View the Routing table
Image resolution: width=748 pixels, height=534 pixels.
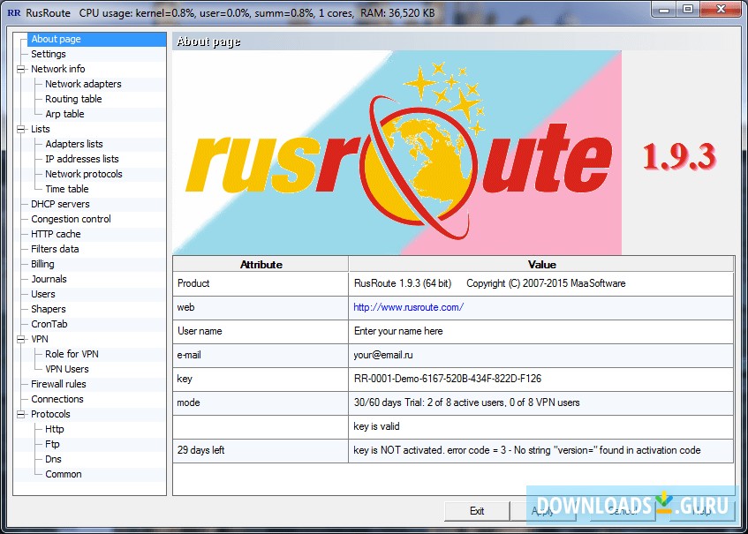[73, 99]
